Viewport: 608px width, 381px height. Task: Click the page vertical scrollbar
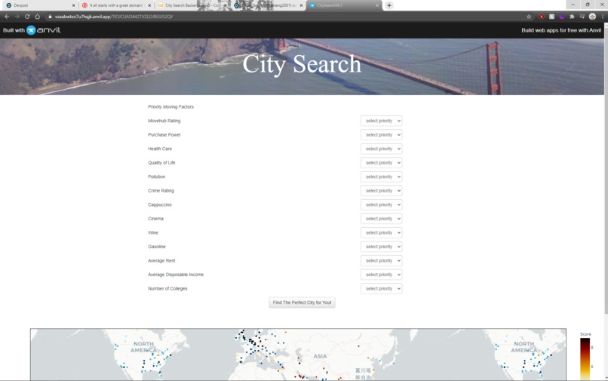click(x=606, y=171)
